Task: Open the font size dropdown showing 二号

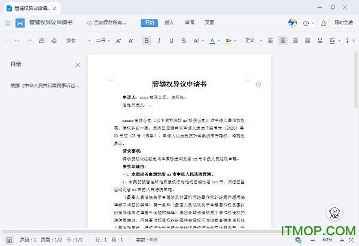Action: pos(103,41)
